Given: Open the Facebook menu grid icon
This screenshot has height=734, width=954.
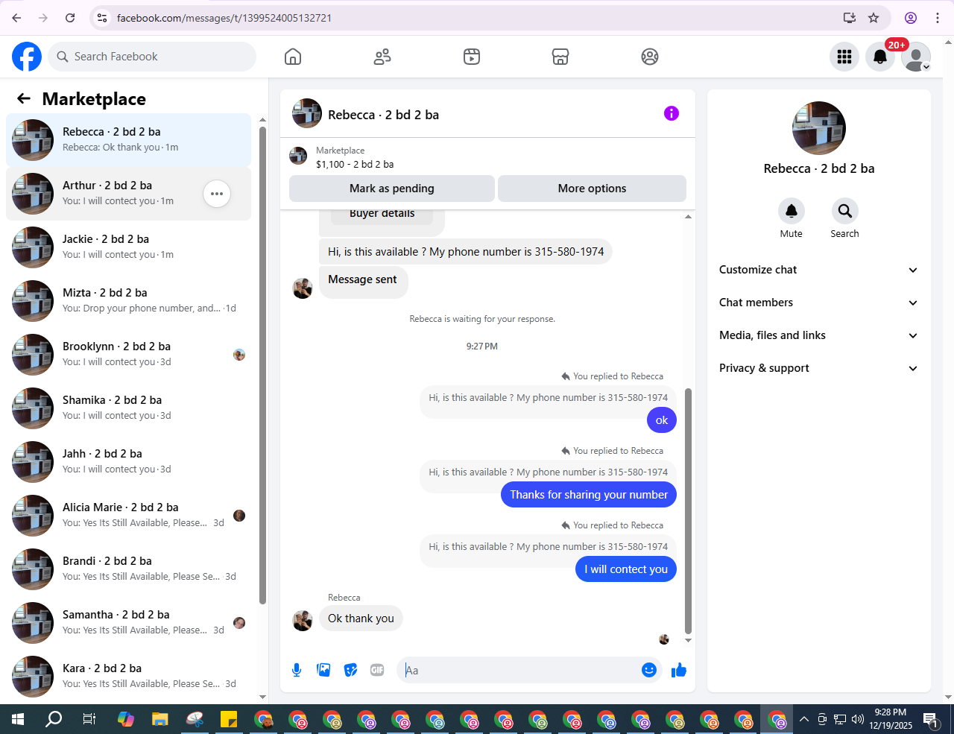Looking at the screenshot, I should [x=844, y=57].
